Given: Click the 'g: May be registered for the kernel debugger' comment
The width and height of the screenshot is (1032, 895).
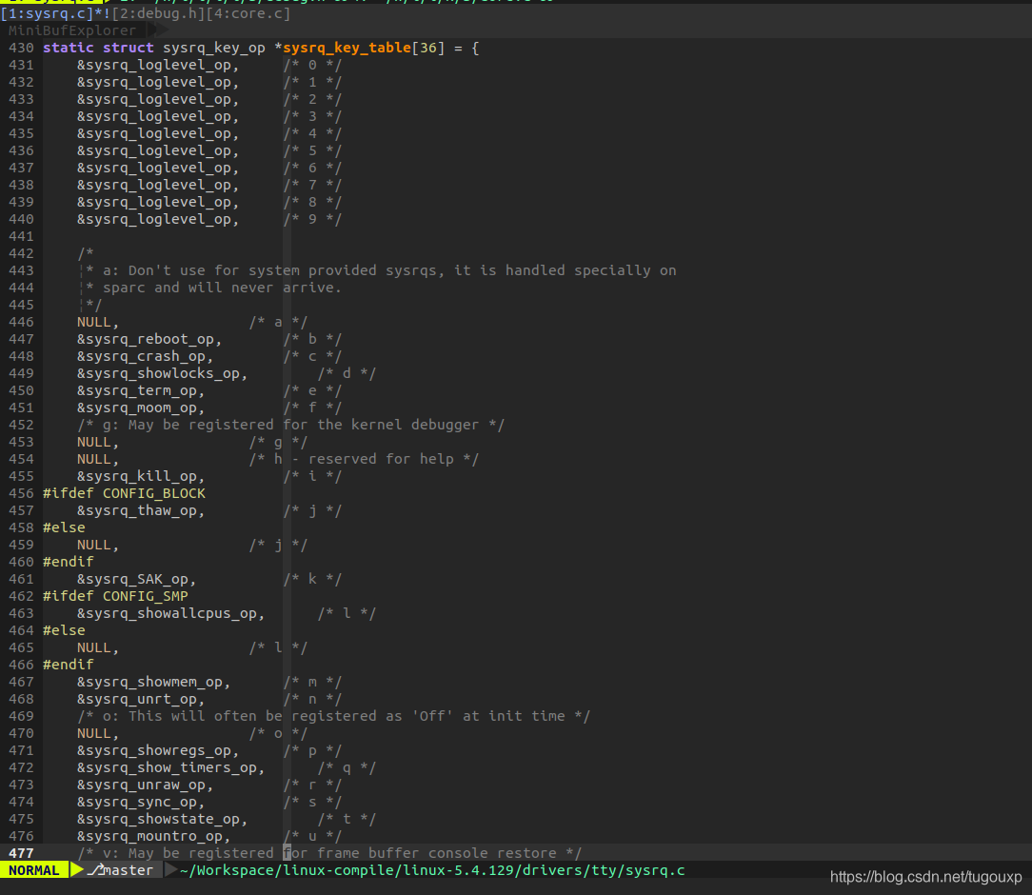Looking at the screenshot, I should [291, 425].
